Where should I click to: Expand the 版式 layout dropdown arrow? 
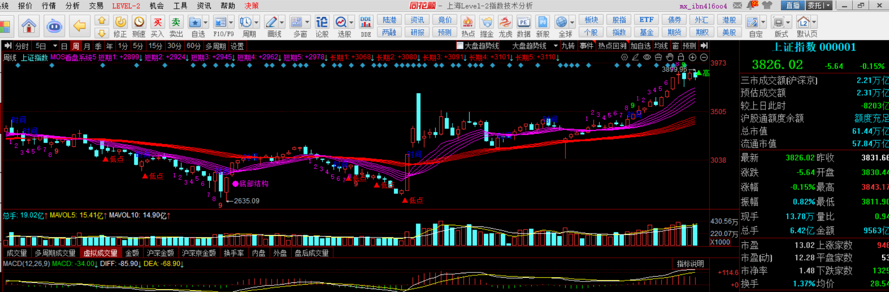point(788,22)
